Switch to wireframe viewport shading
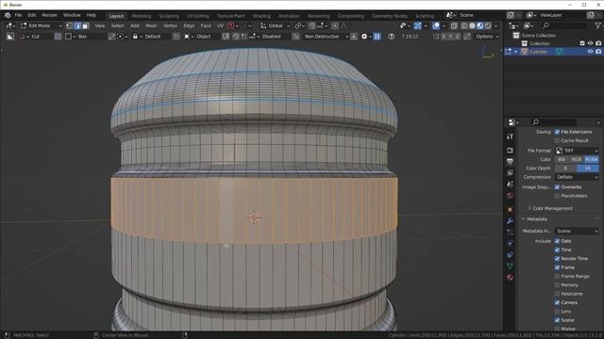The image size is (604, 339). pyautogui.click(x=464, y=25)
